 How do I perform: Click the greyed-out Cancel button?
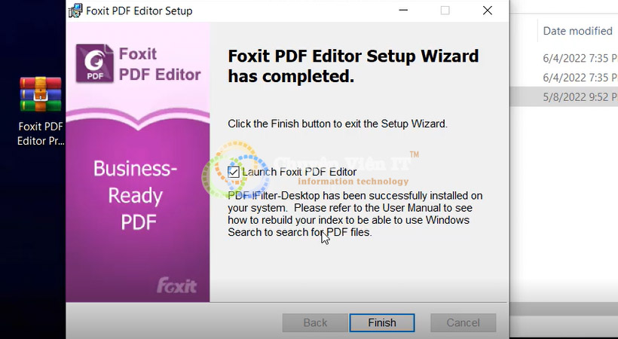tap(463, 322)
